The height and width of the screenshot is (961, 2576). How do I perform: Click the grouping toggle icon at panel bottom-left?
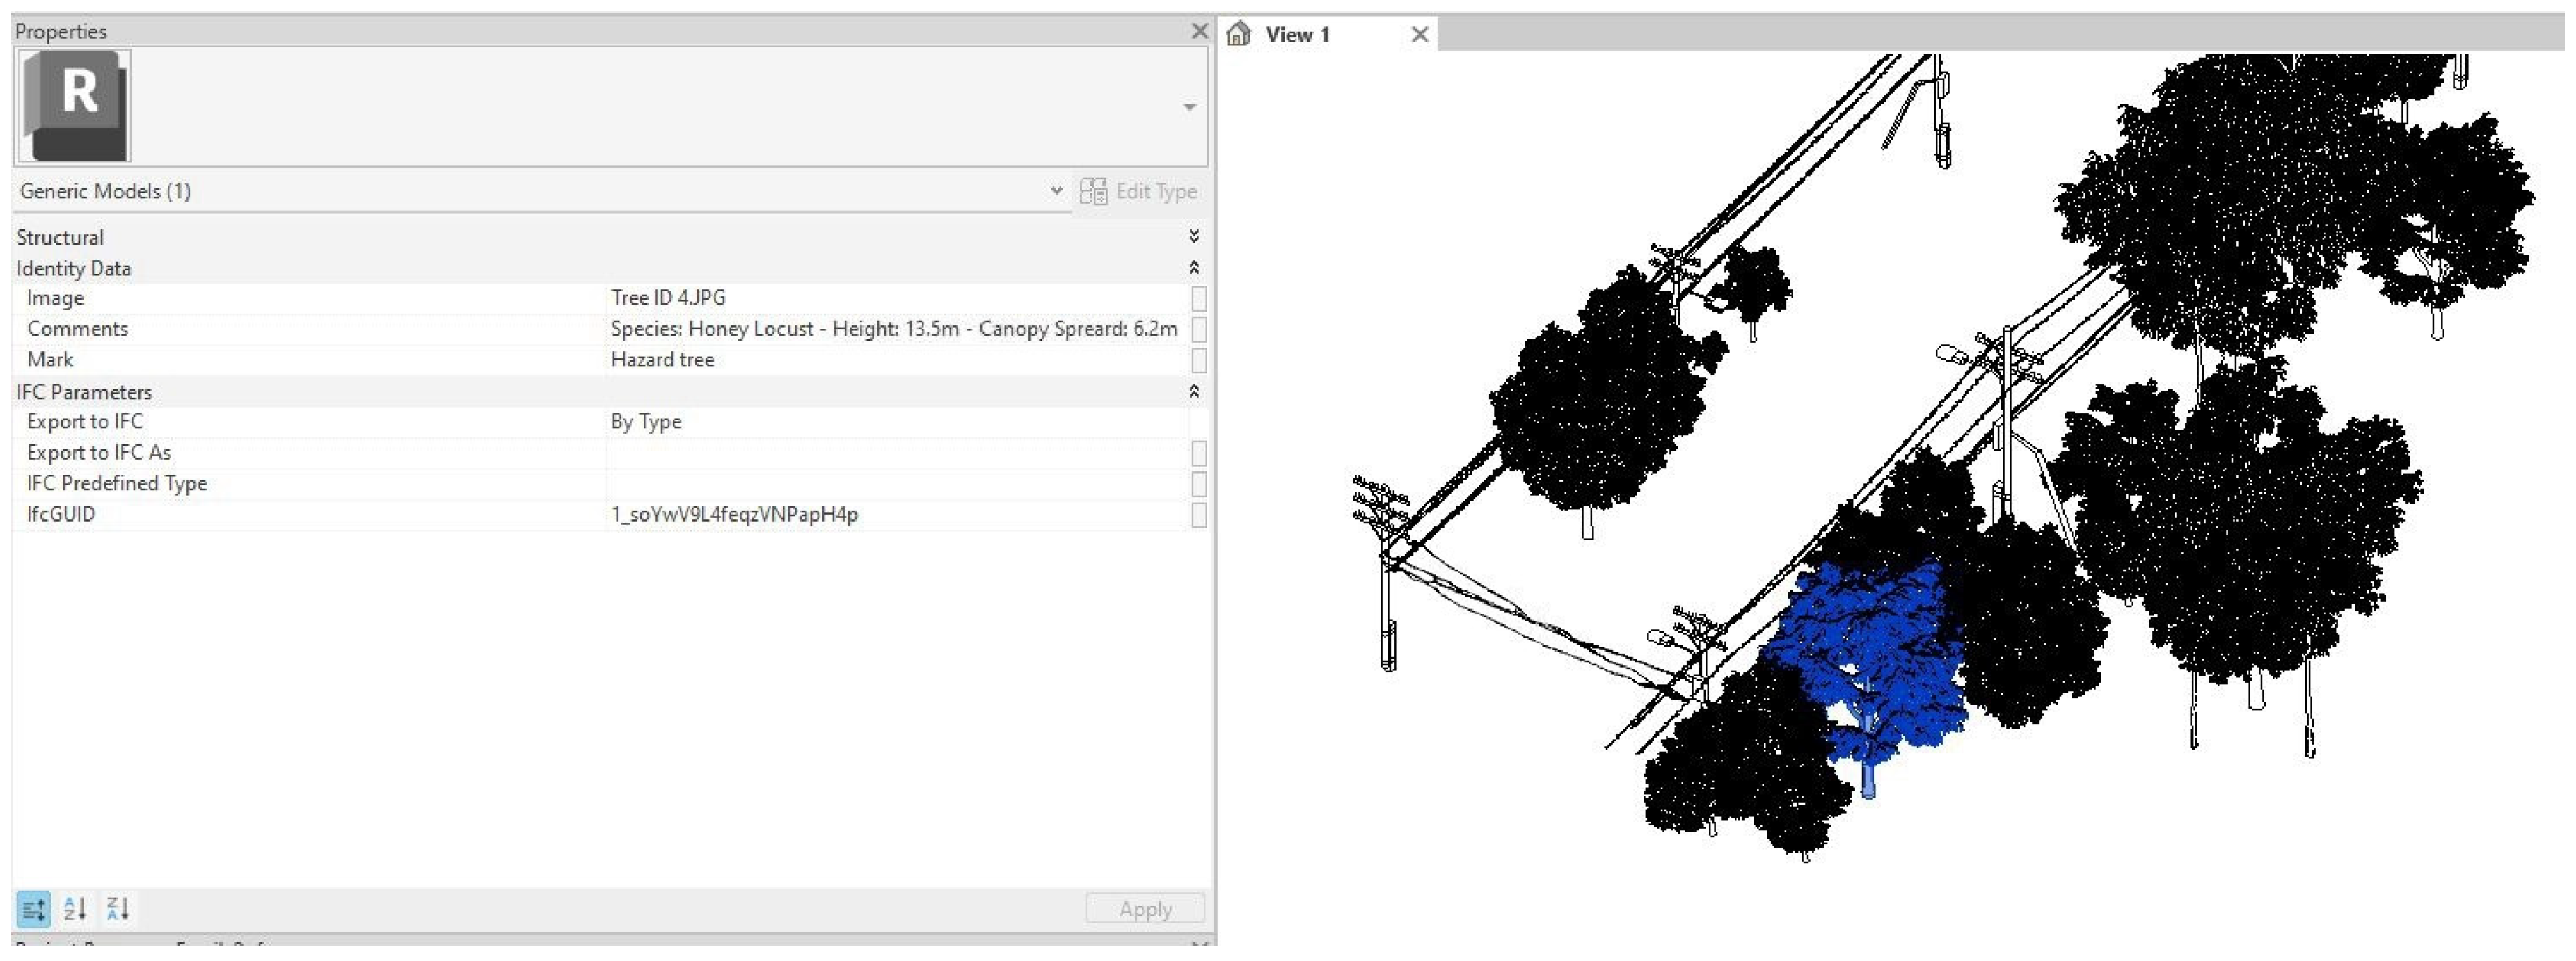pos(32,908)
